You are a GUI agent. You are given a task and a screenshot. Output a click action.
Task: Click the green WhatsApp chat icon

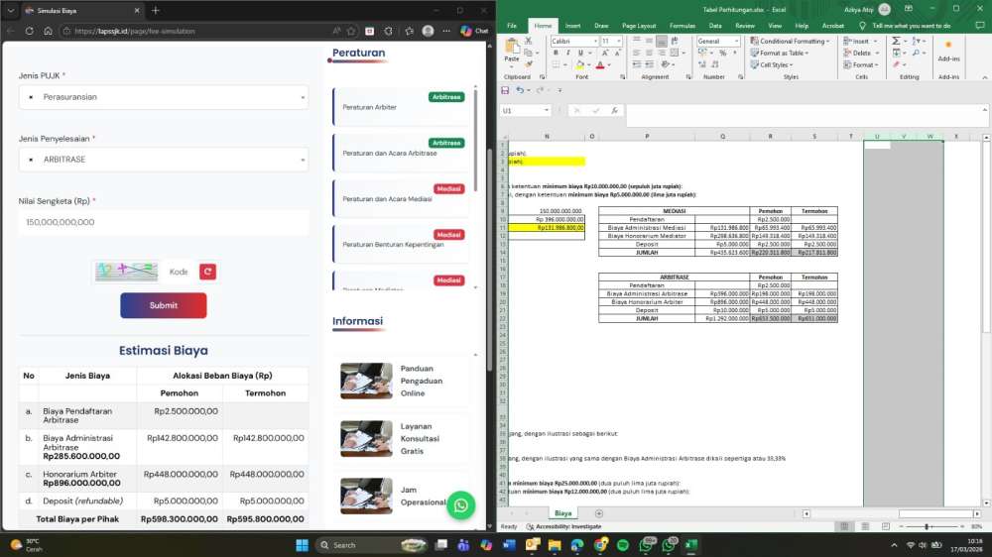tap(460, 505)
